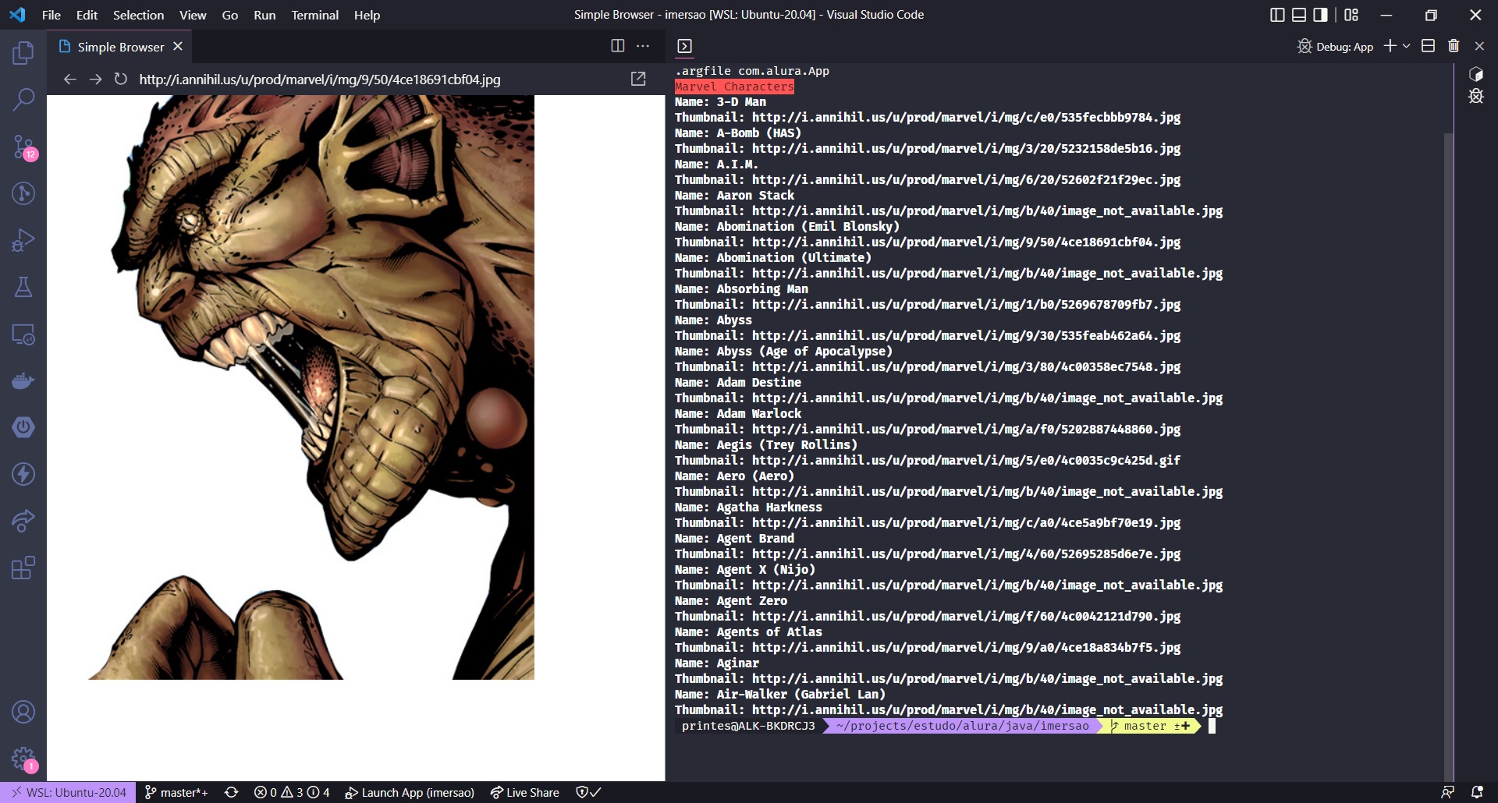The height and width of the screenshot is (803, 1498).
Task: Open Manage settings gear
Action: (x=23, y=758)
